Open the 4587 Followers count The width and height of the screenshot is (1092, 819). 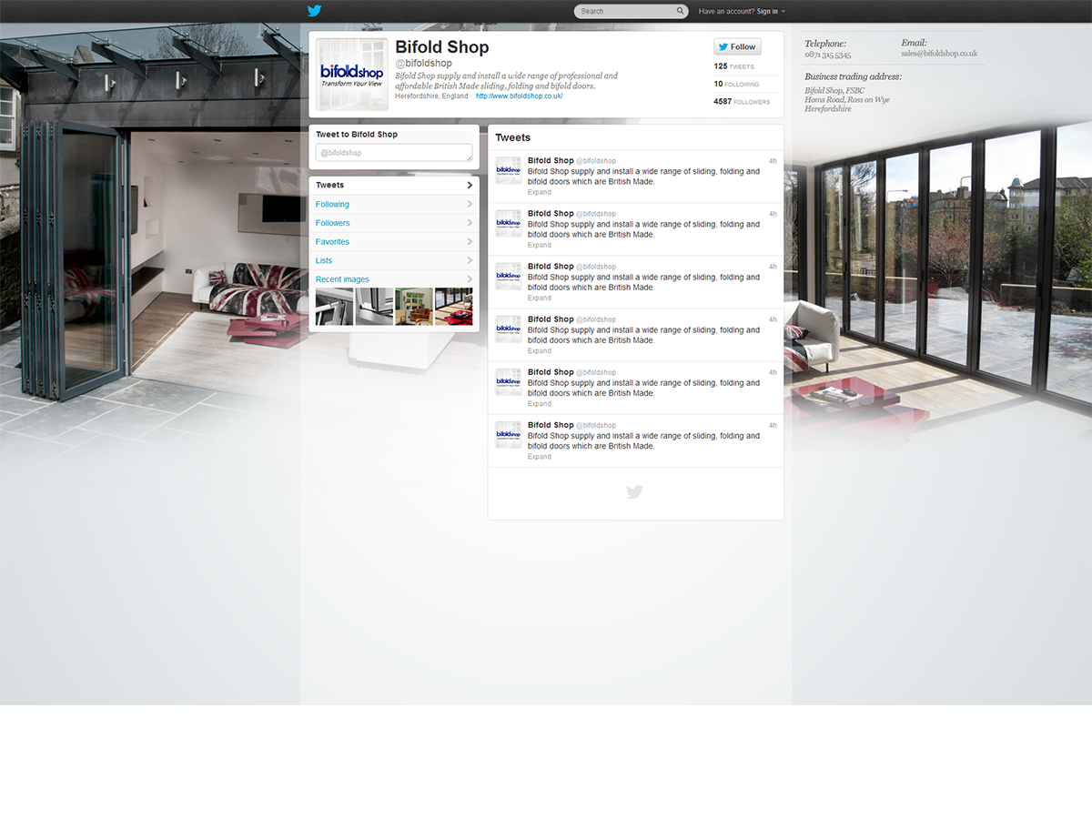point(742,102)
